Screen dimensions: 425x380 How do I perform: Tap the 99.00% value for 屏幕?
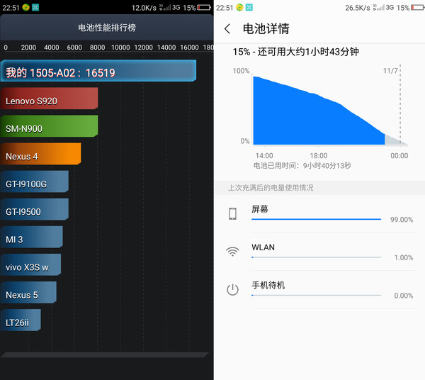[402, 220]
